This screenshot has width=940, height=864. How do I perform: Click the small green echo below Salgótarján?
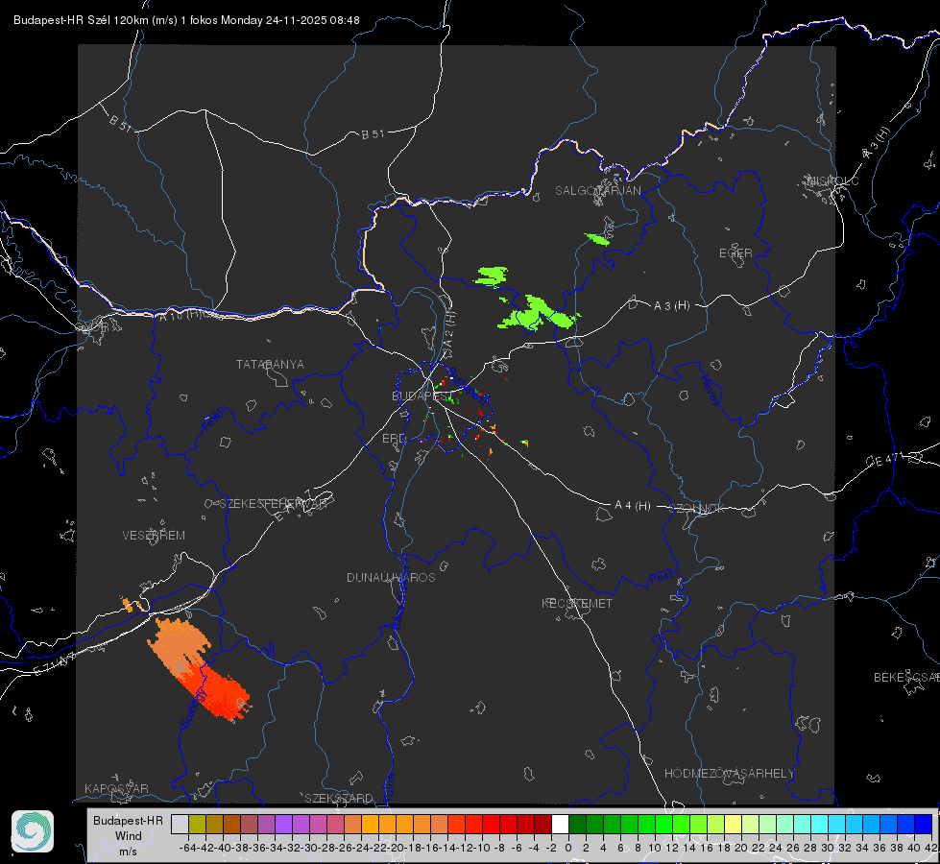pyautogui.click(x=597, y=239)
